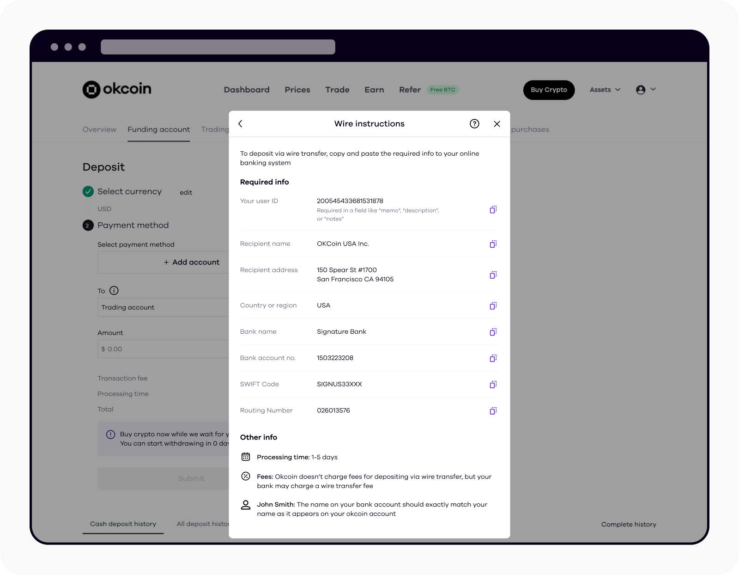Copy the user ID value

pyautogui.click(x=493, y=210)
